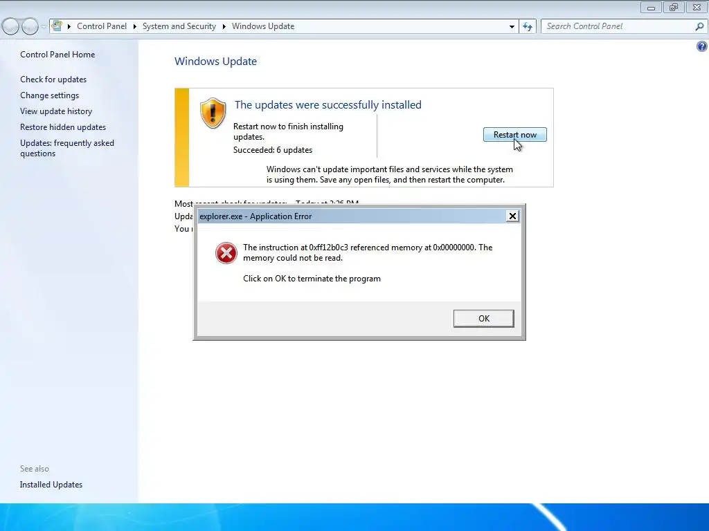Open Restore hidden updates link
The image size is (709, 531).
click(63, 127)
